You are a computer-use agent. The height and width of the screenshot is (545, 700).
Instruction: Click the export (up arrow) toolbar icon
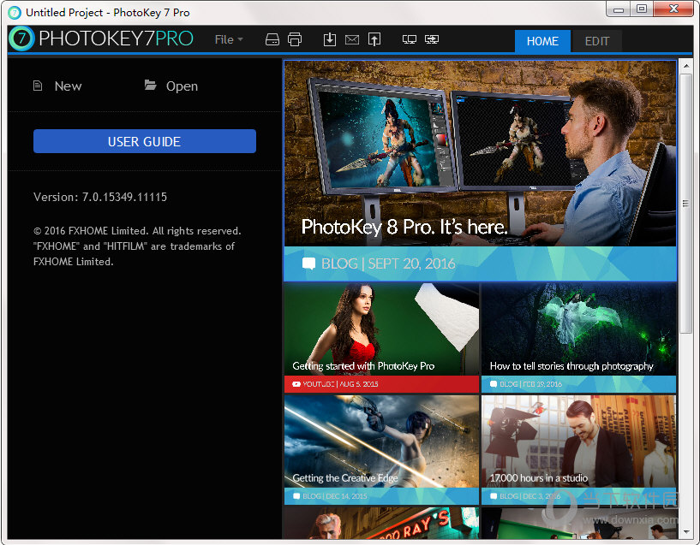[374, 39]
